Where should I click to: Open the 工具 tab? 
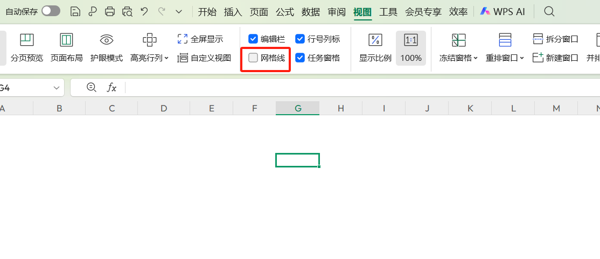[x=388, y=12]
